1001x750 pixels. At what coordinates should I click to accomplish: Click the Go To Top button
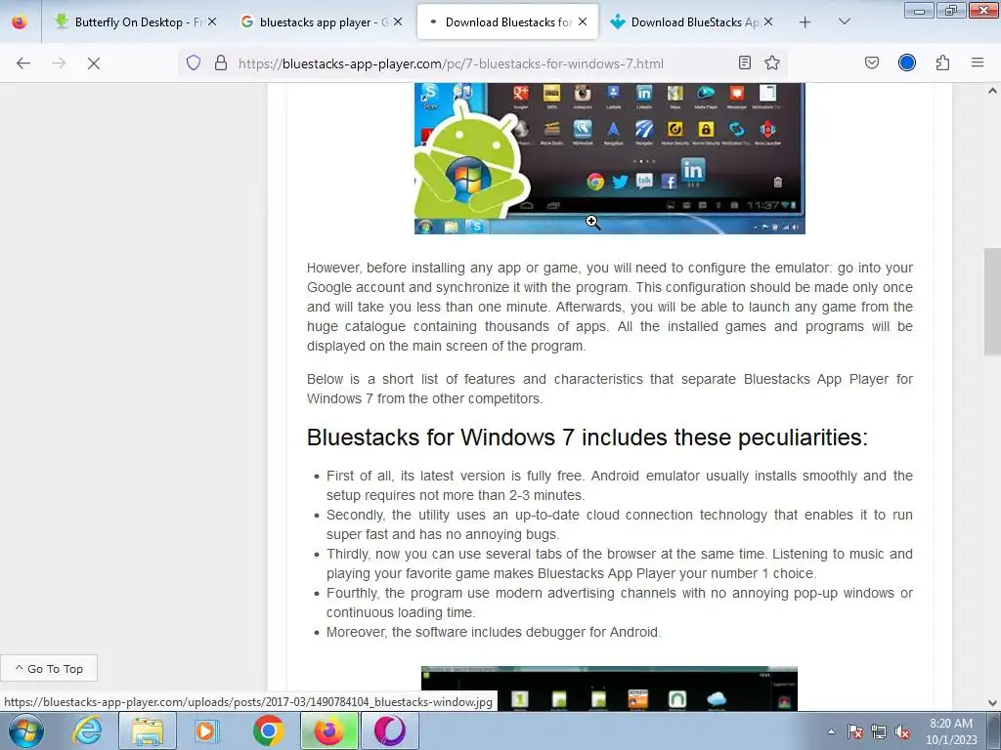[49, 668]
